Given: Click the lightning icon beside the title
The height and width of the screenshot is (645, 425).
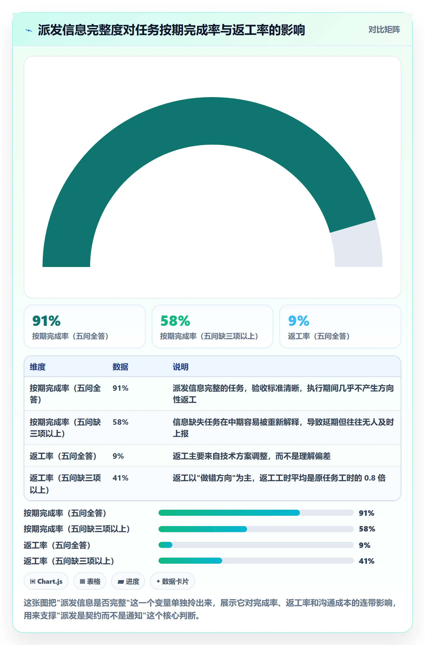Looking at the screenshot, I should pyautogui.click(x=29, y=30).
